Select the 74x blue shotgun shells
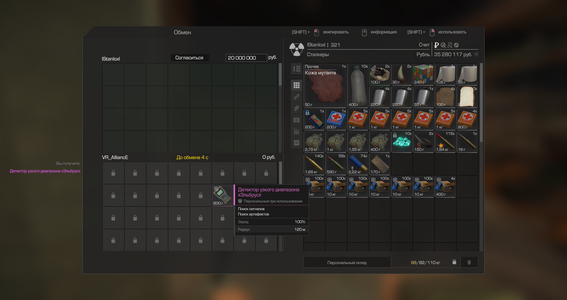 click(x=358, y=164)
